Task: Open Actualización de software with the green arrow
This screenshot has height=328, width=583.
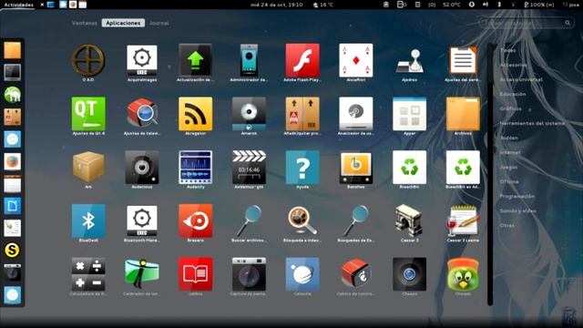Action: coord(195,60)
